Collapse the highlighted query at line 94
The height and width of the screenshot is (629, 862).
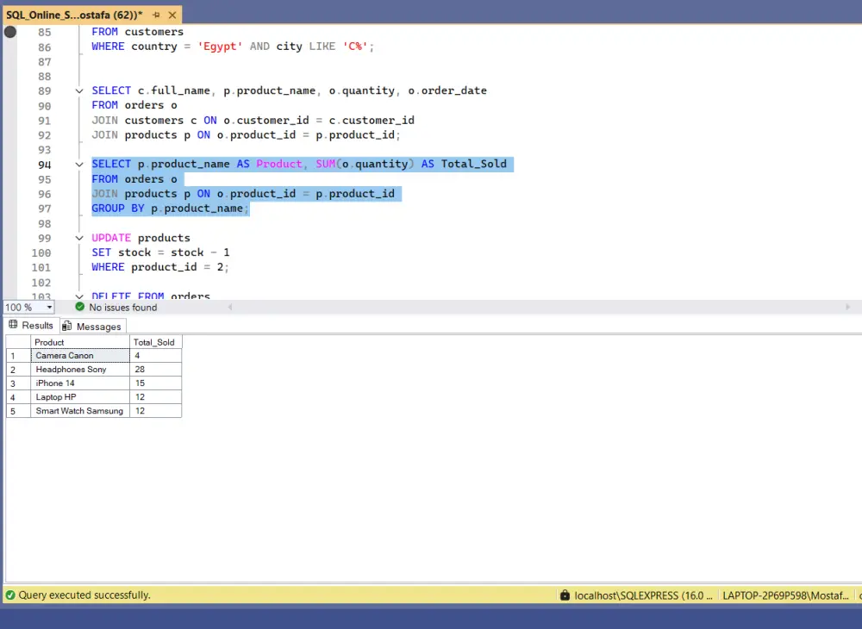tap(79, 164)
